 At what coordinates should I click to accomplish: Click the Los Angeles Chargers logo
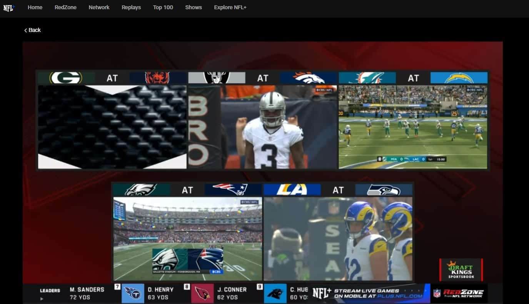click(459, 78)
